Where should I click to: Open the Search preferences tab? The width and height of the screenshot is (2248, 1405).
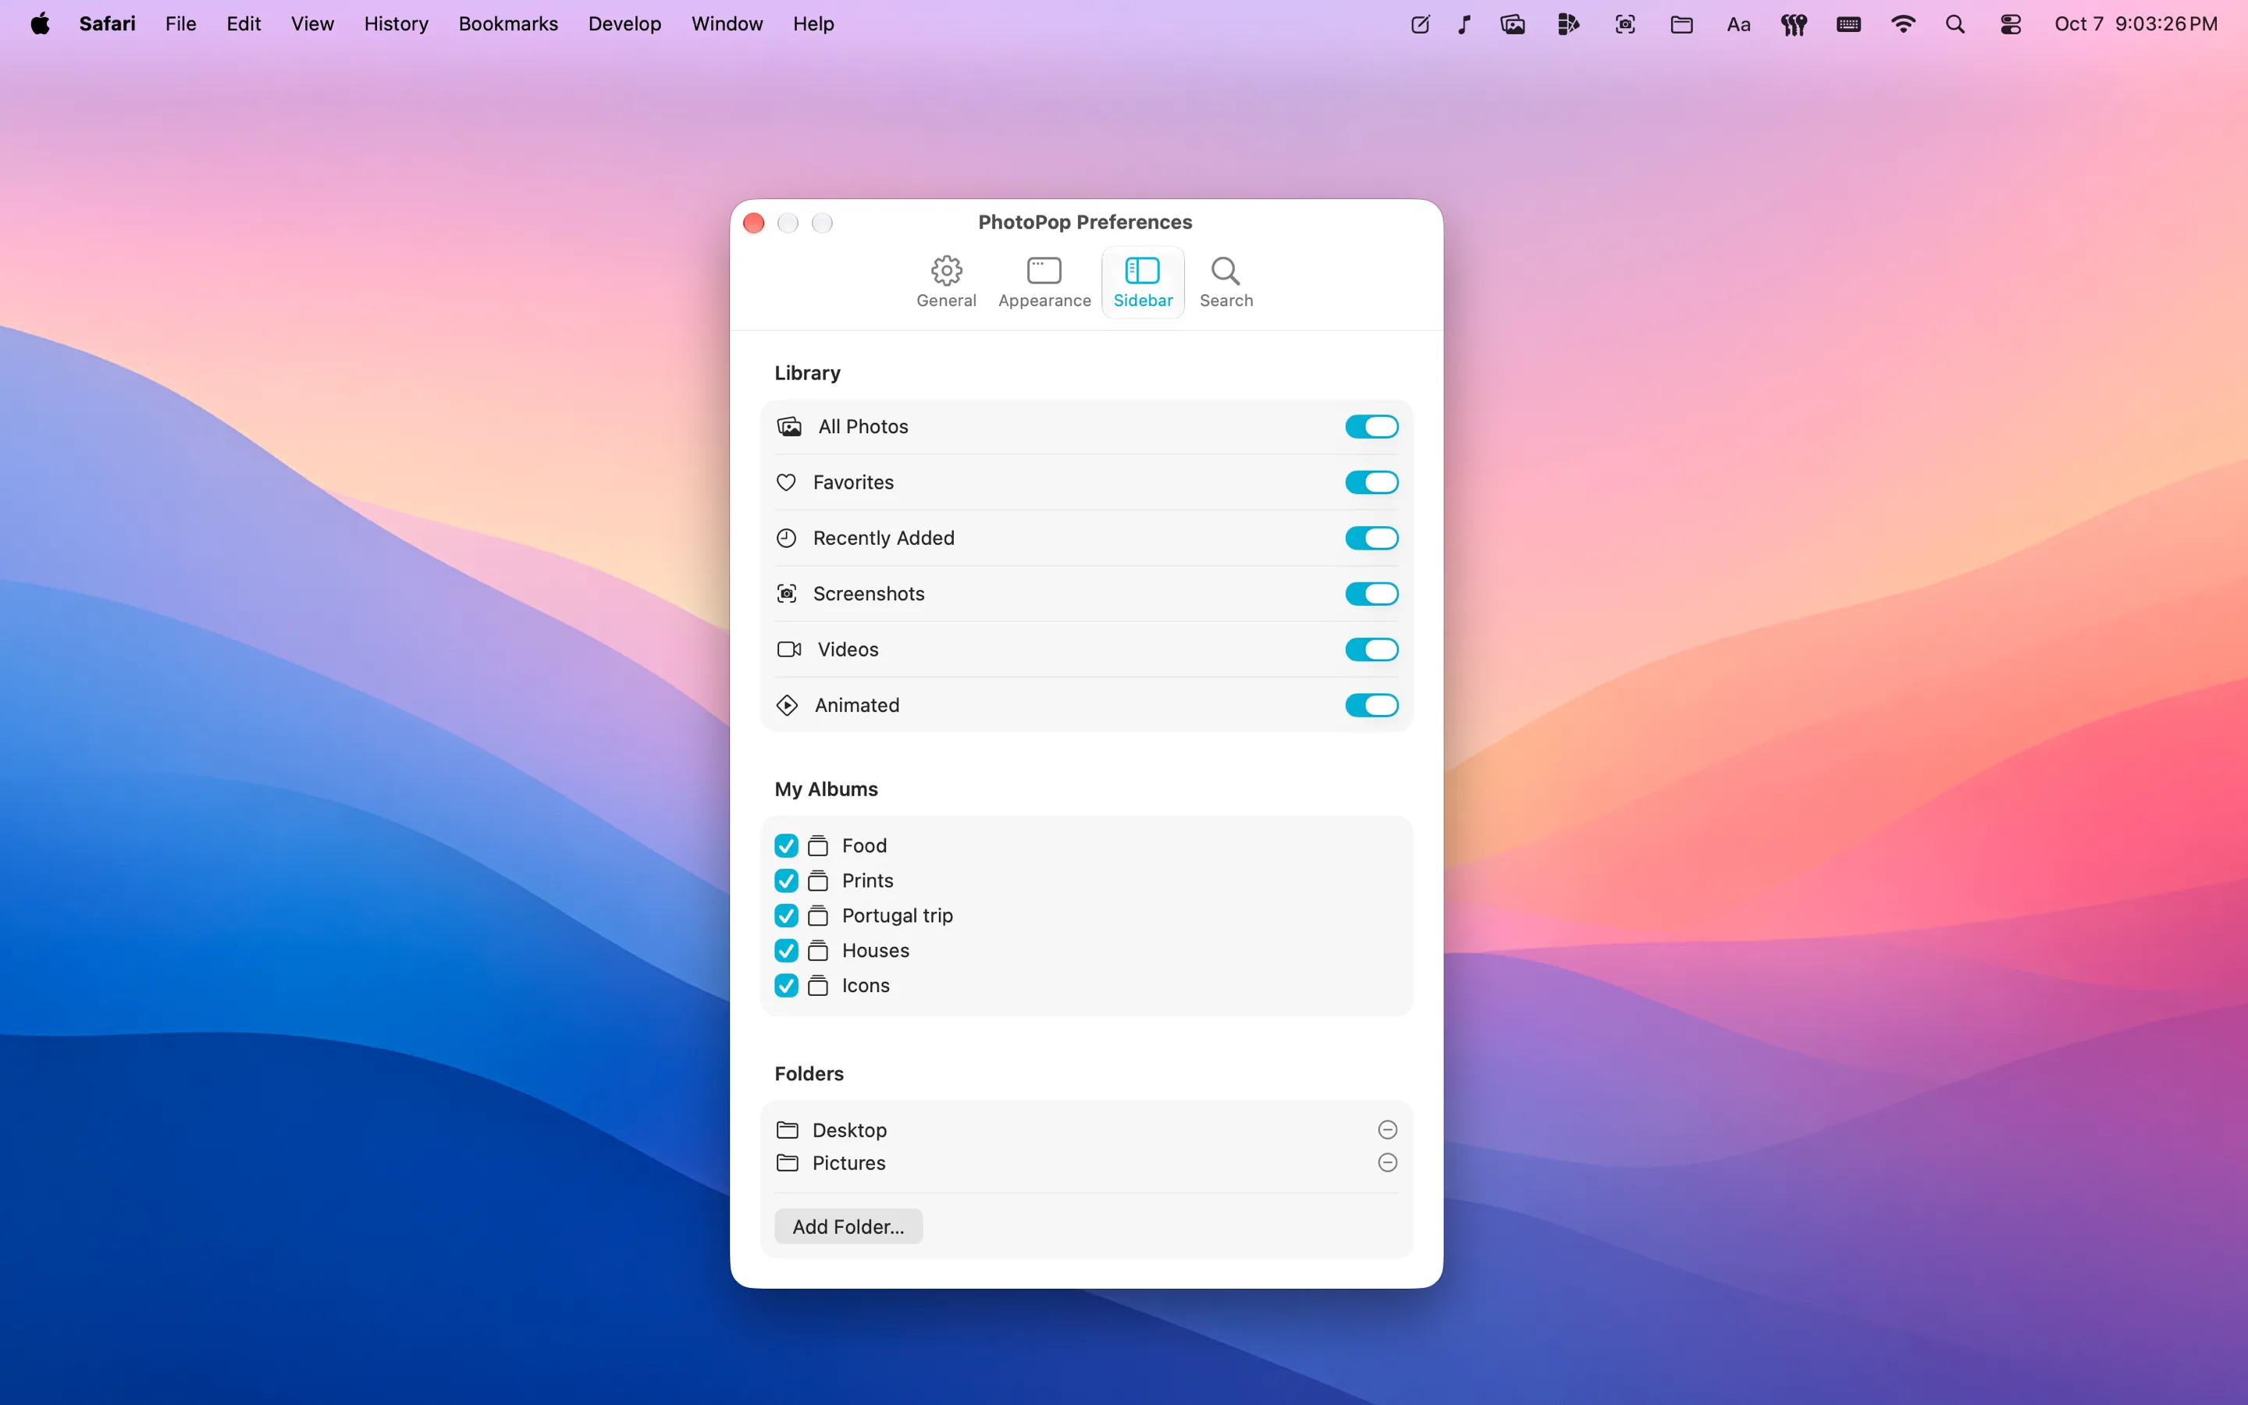1225,282
